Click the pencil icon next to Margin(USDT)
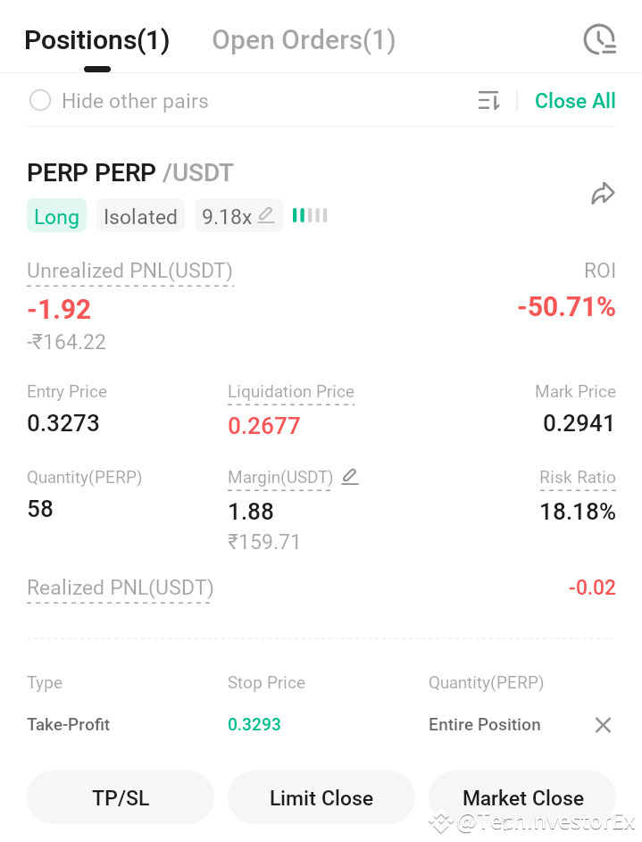 pos(350,476)
